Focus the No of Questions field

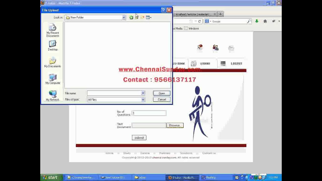click(149, 113)
